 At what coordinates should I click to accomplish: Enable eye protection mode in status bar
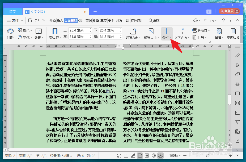tap(160, 156)
